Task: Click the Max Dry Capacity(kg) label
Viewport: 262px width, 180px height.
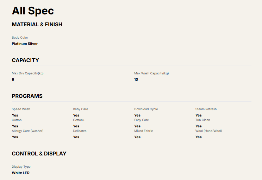Action: (27, 73)
